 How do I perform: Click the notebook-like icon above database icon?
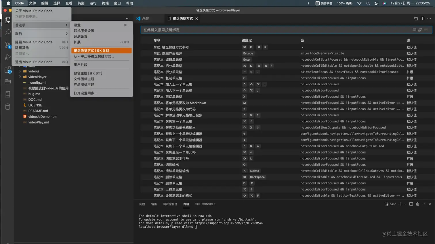click(x=8, y=94)
